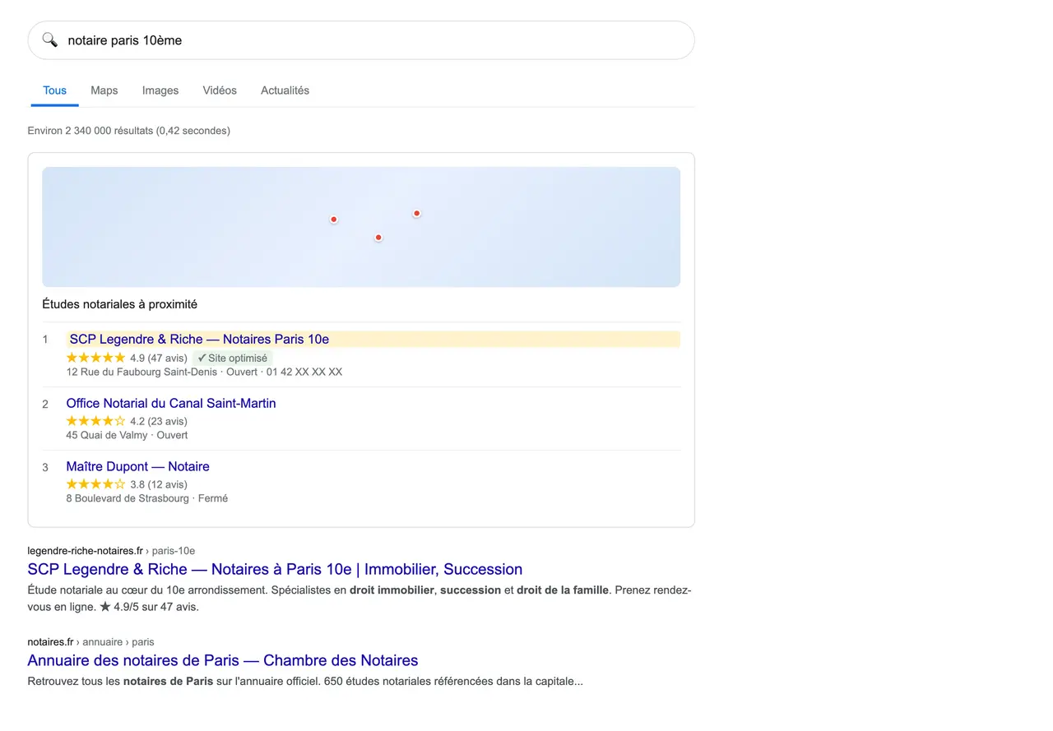The image size is (1053, 731).
Task: Click 'Études notariales à proximité' heading
Action: [120, 304]
